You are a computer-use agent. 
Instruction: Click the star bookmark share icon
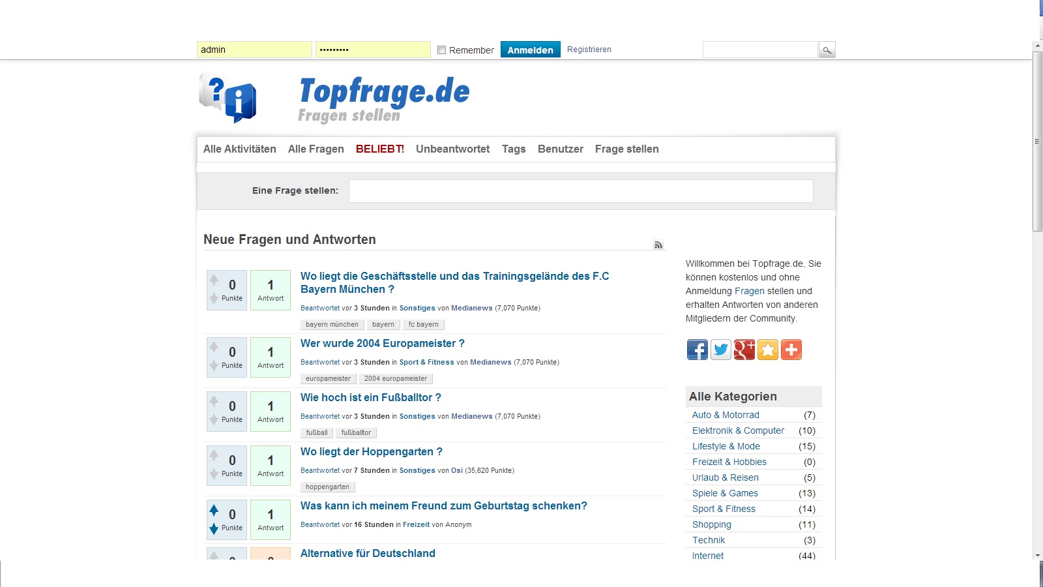[x=768, y=350]
